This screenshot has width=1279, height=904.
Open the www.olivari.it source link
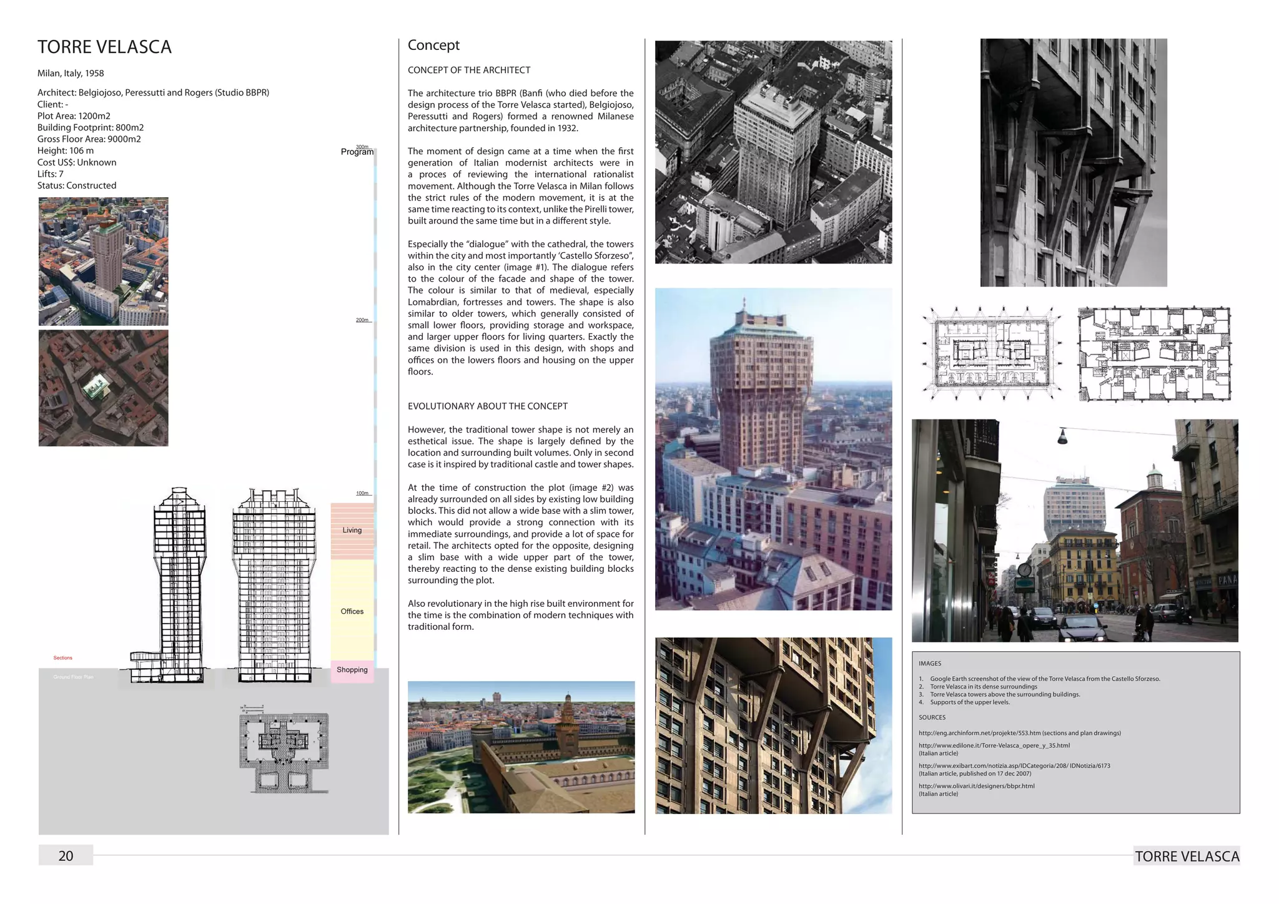[x=977, y=786]
